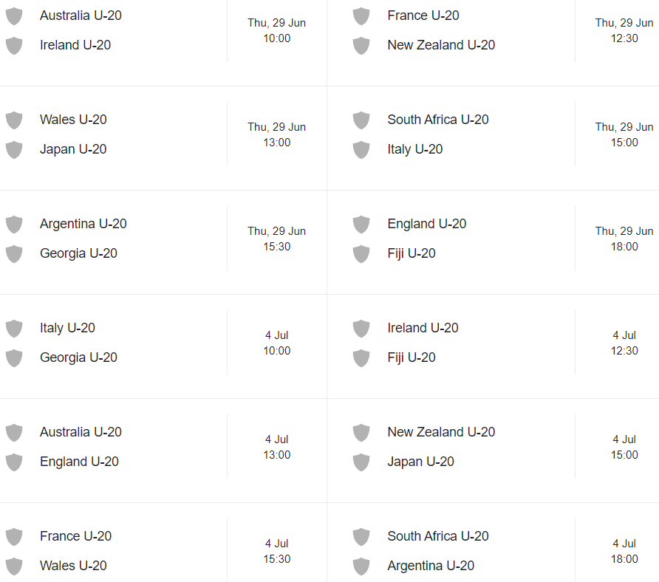Select the 4 Jul 15:30 France Wales kickoff
Image resolution: width=659 pixels, height=582 pixels.
[x=276, y=551]
